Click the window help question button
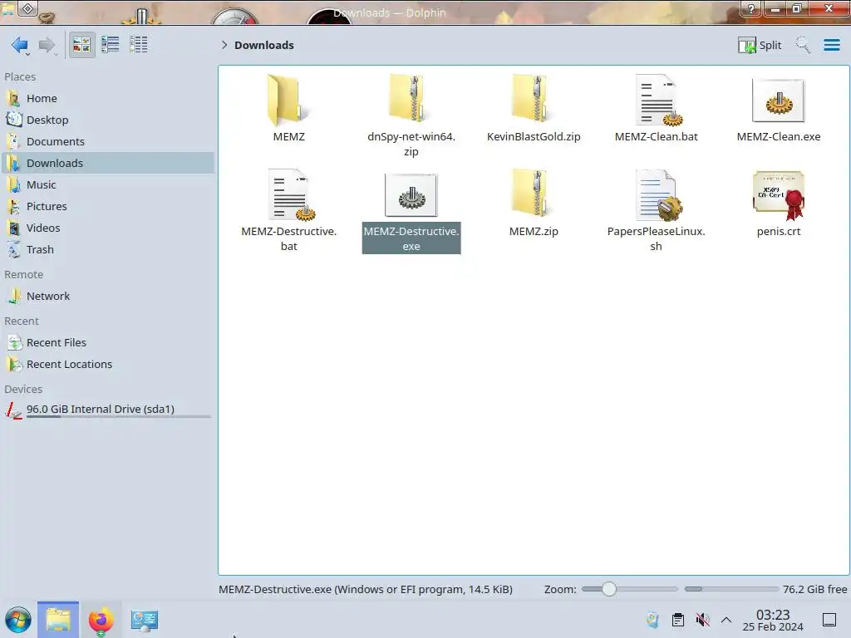Image resolution: width=851 pixels, height=638 pixels. click(750, 8)
